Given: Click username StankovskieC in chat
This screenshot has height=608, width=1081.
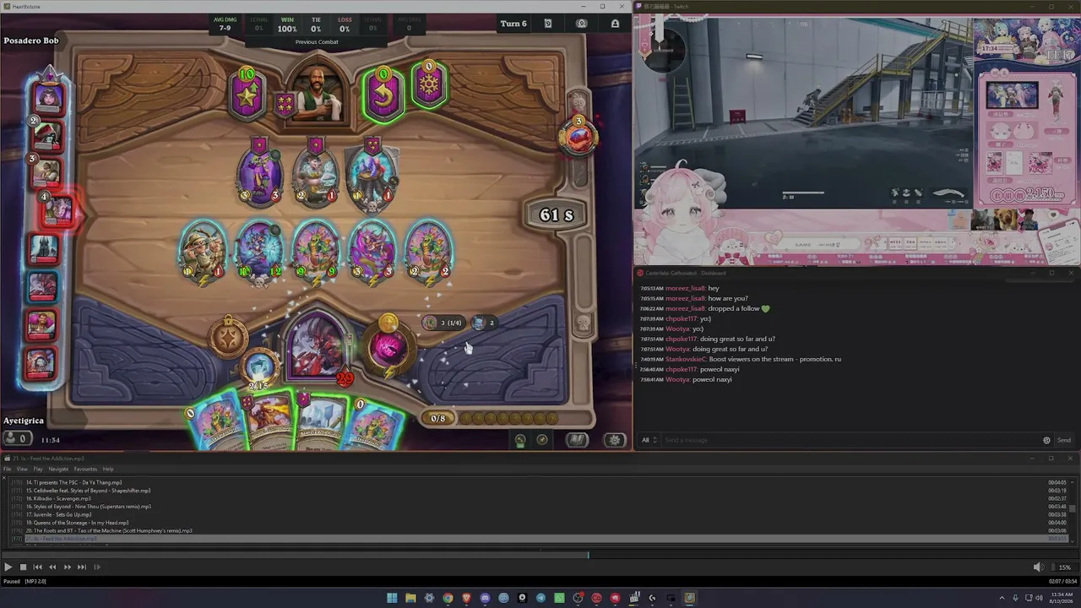Looking at the screenshot, I should tap(685, 360).
